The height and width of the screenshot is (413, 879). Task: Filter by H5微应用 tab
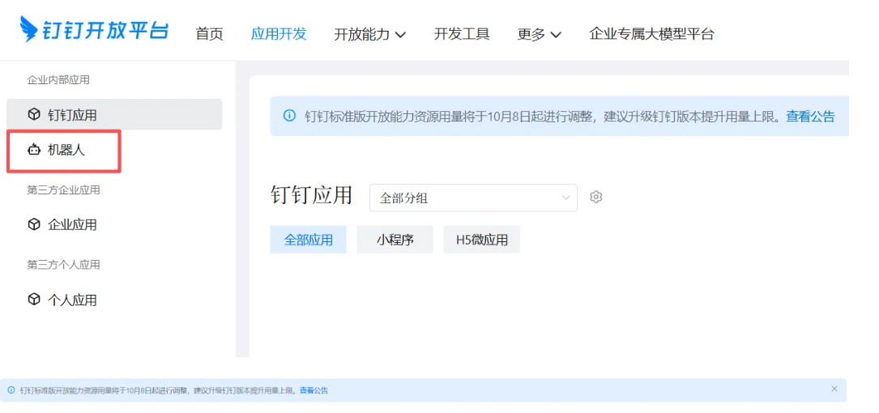(481, 240)
